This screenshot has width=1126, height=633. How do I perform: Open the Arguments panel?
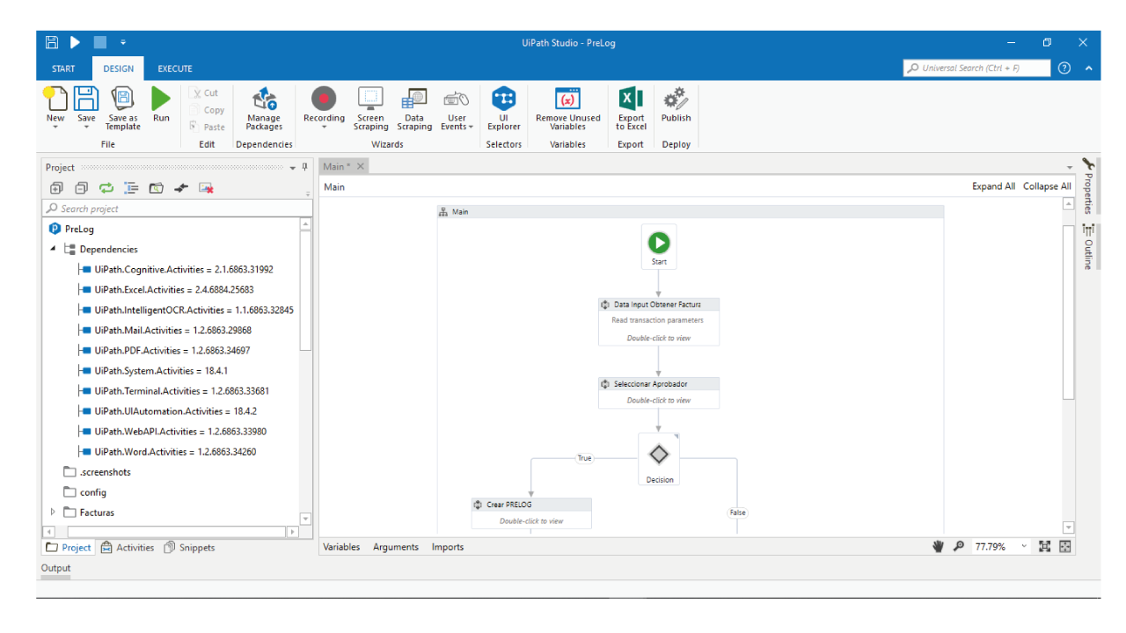[x=396, y=547]
